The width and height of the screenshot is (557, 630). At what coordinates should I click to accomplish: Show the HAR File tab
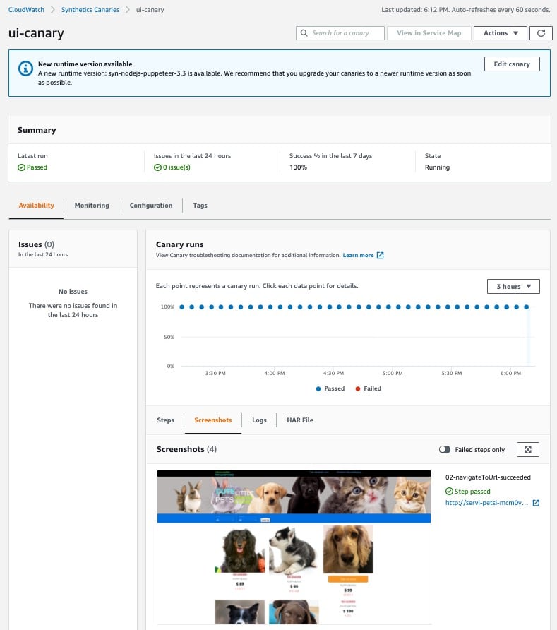tap(300, 420)
